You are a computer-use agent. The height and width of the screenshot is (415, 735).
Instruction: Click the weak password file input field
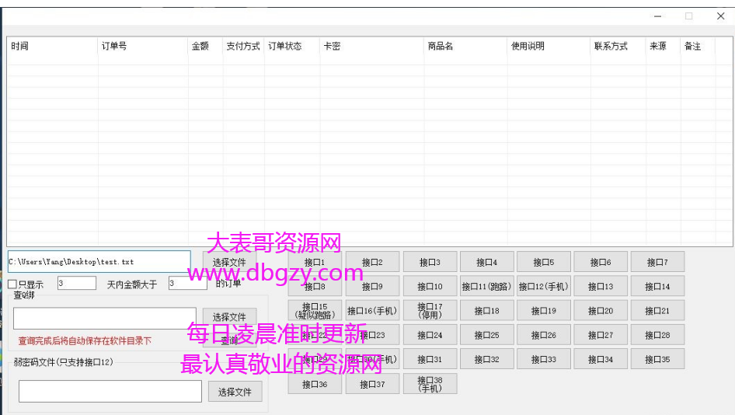tap(110, 392)
